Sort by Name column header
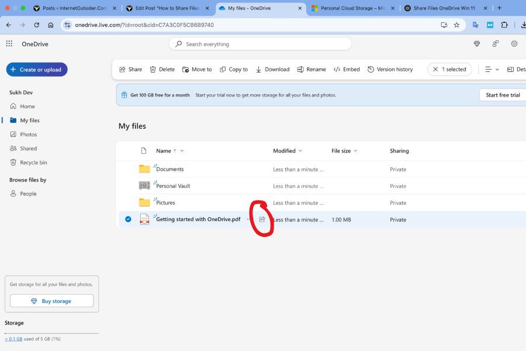The width and height of the screenshot is (526, 351). pos(164,151)
